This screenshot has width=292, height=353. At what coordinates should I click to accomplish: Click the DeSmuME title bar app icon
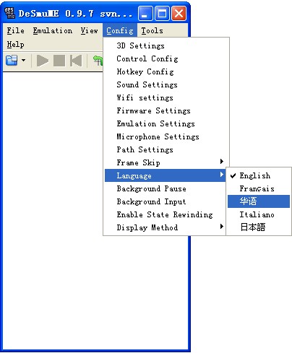pos(9,13)
